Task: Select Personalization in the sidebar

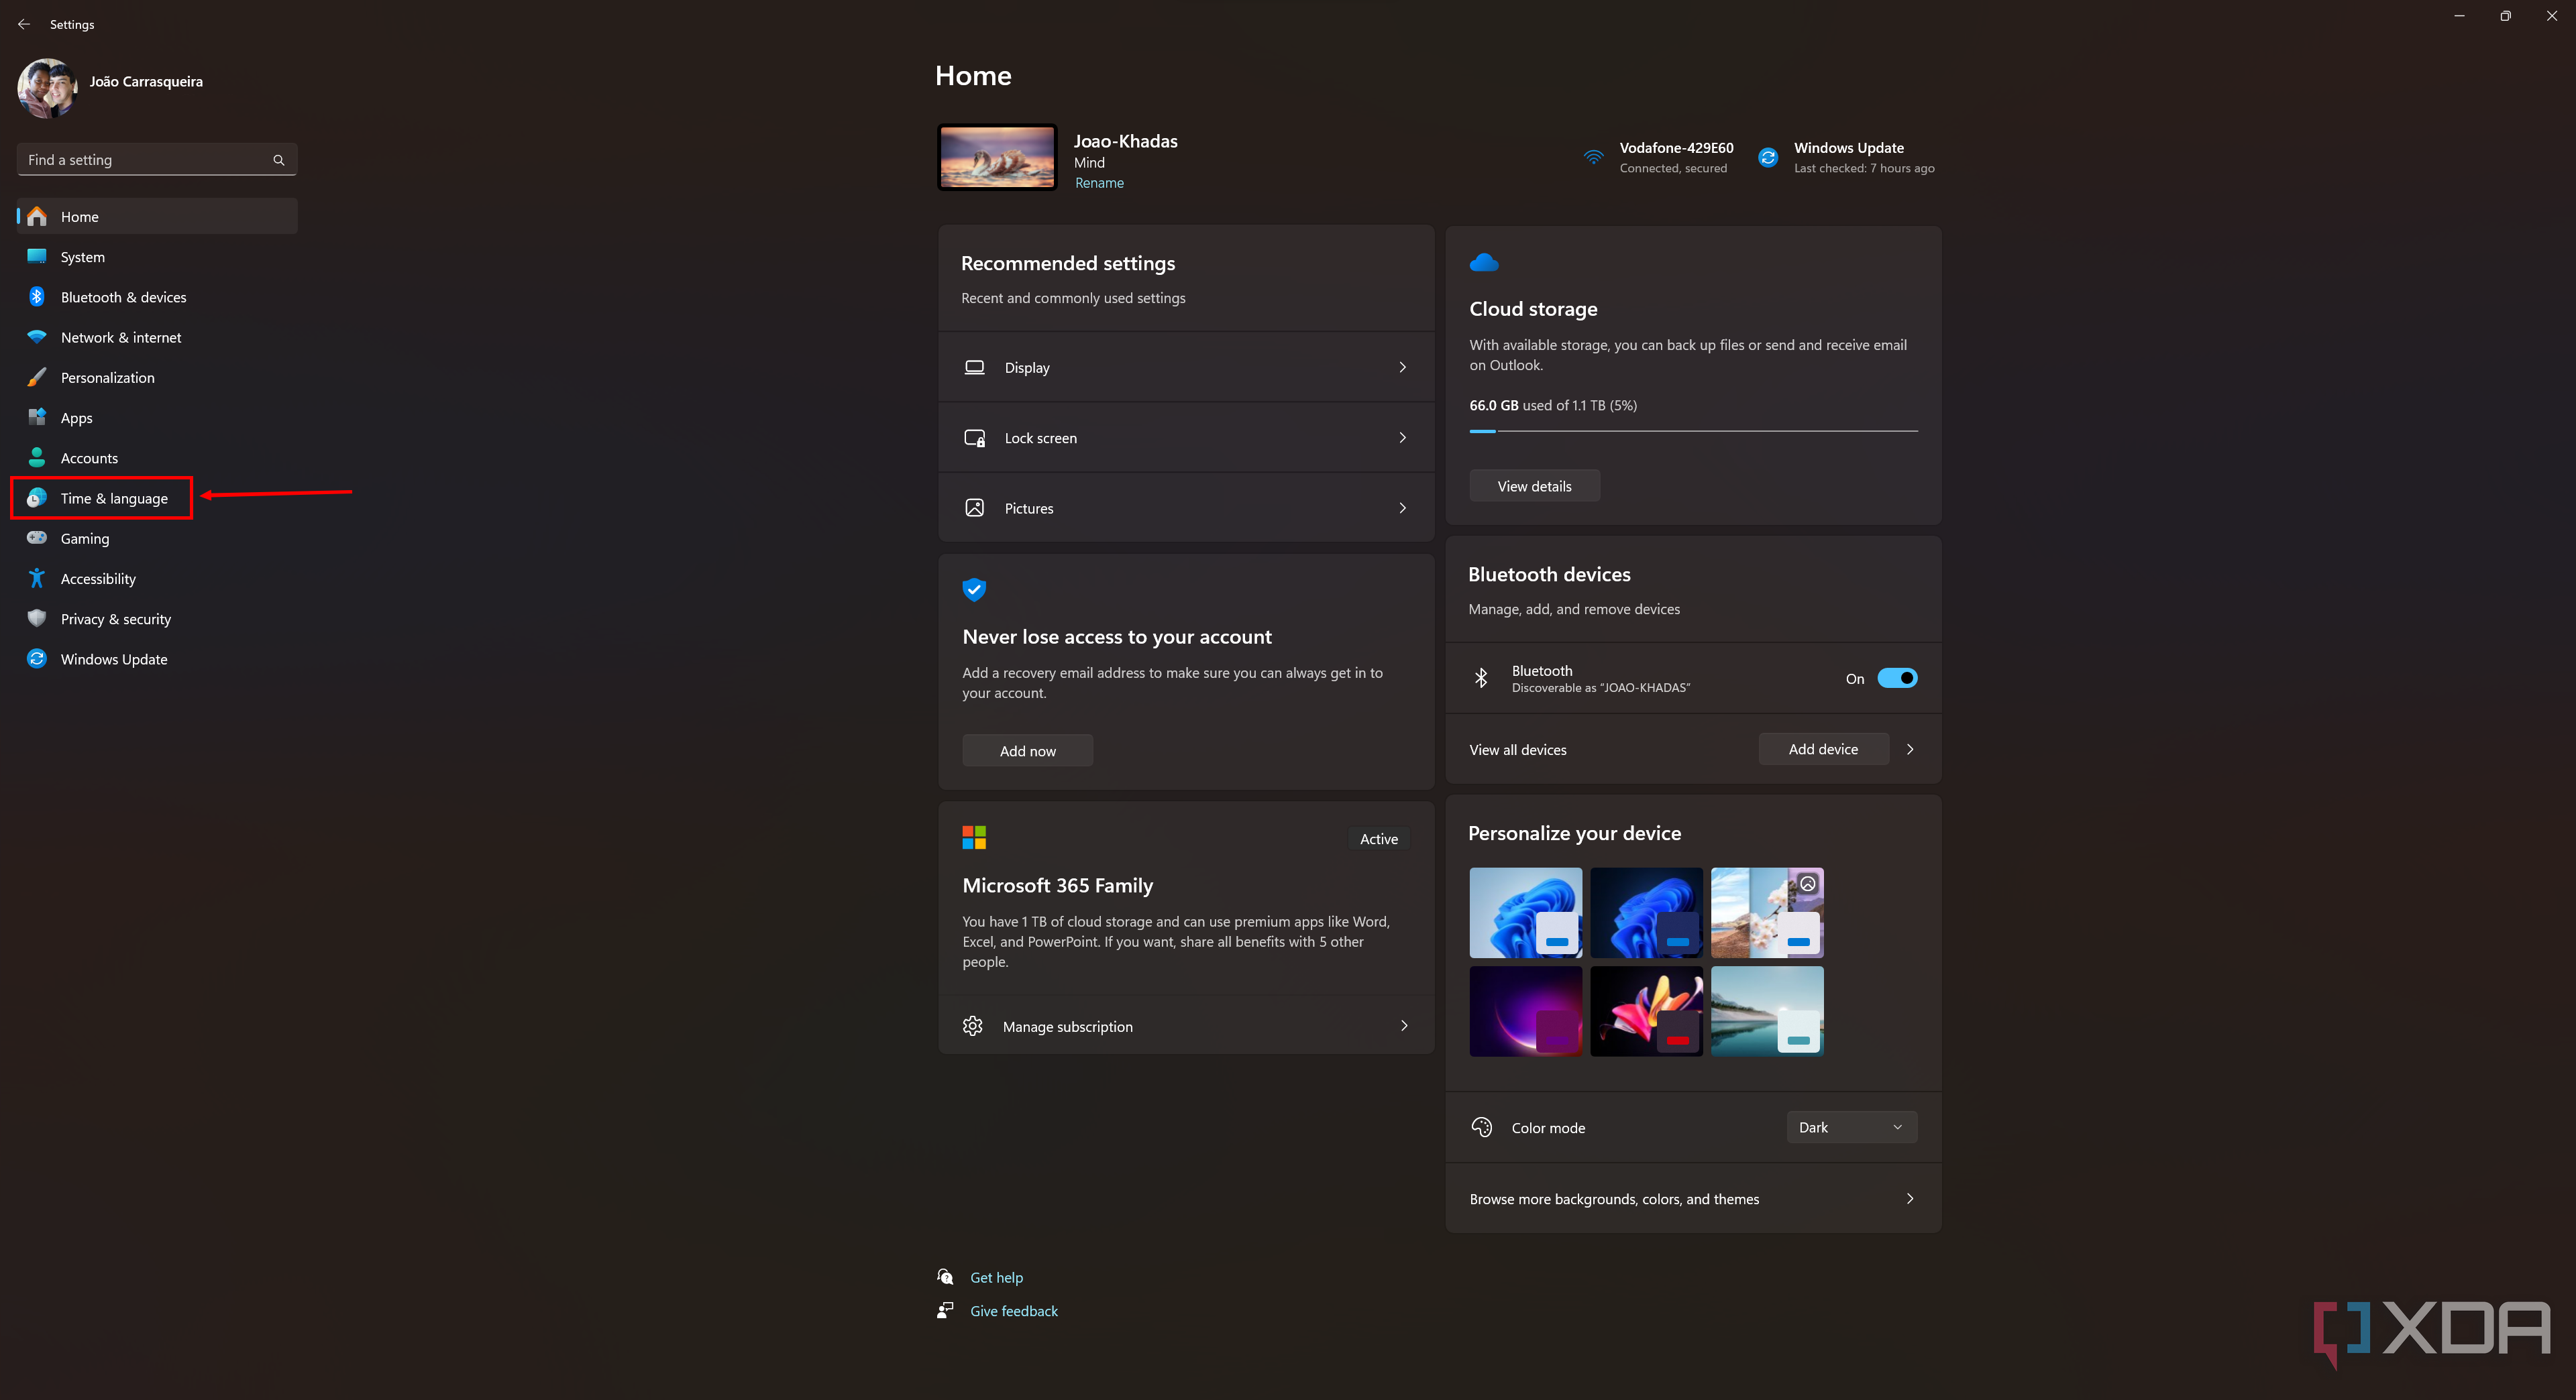Action: (157, 377)
